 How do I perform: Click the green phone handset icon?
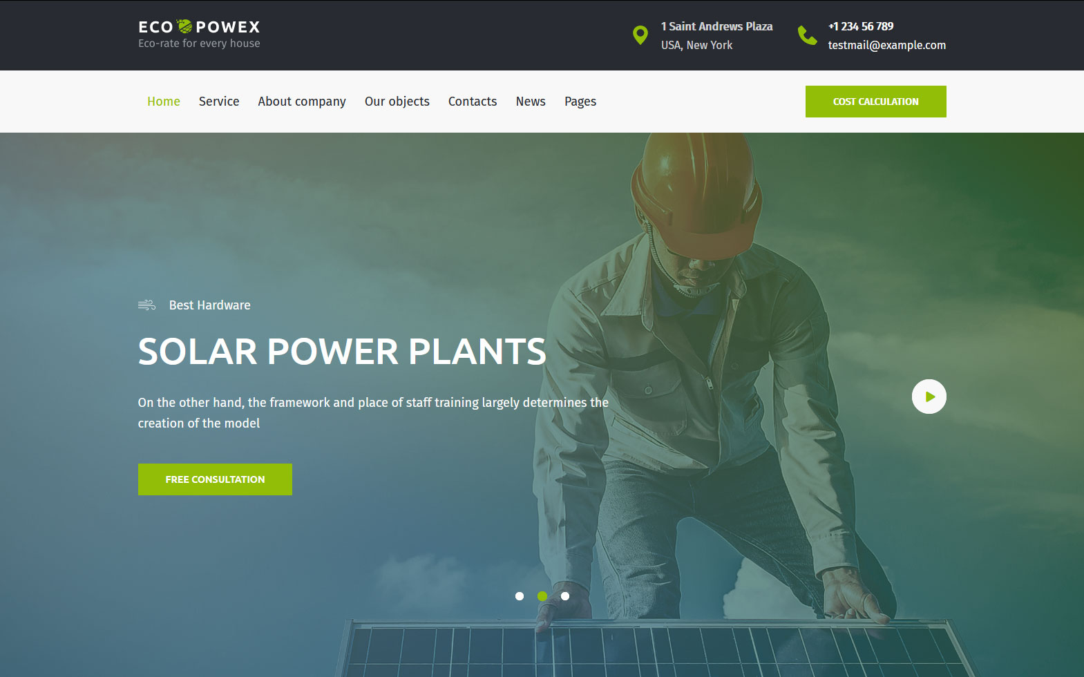coord(807,35)
